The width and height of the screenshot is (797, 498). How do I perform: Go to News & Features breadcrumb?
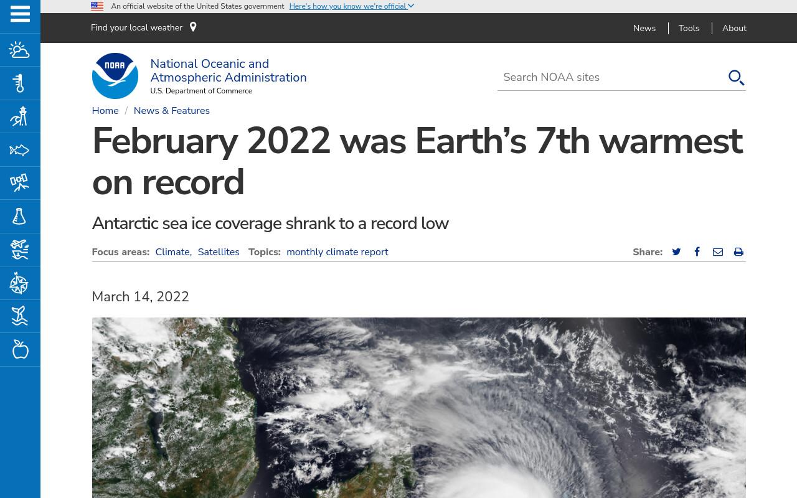point(172,111)
